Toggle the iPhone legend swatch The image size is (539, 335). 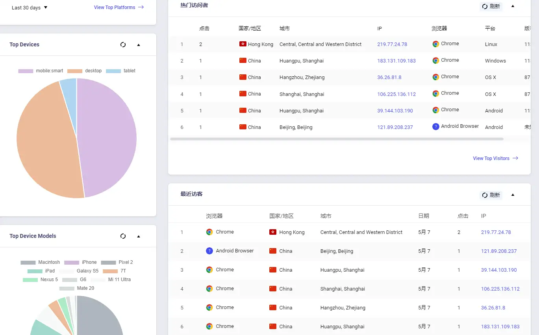coord(72,262)
